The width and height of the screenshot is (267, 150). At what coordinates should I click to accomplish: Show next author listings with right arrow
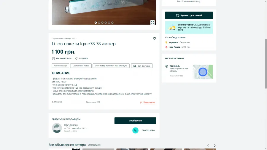tap(214, 146)
